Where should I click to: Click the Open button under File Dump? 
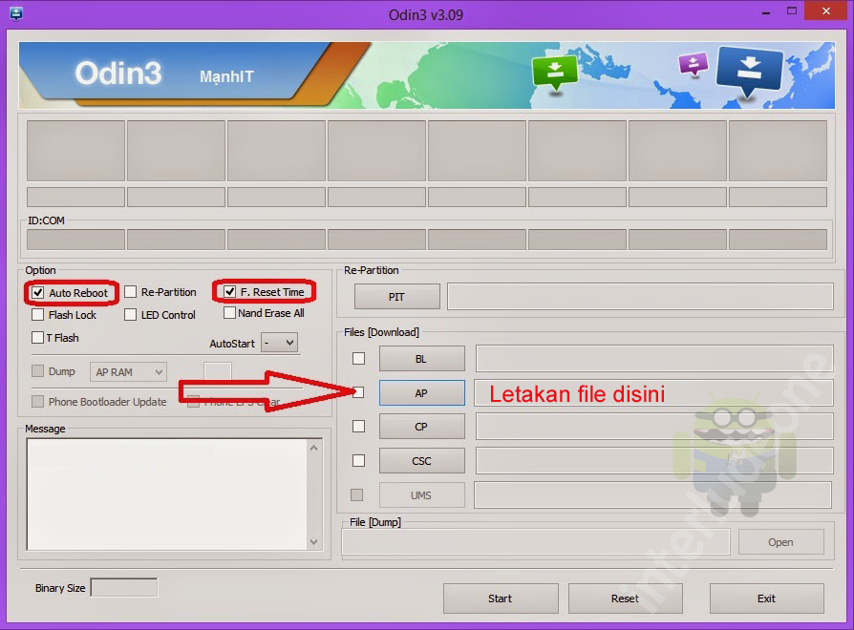780,541
